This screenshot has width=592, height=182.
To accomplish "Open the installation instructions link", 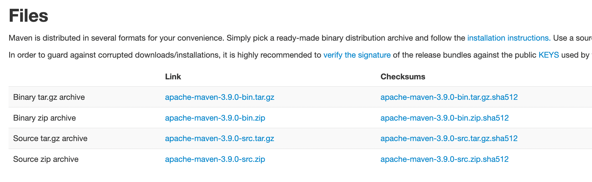I will tap(508, 38).
